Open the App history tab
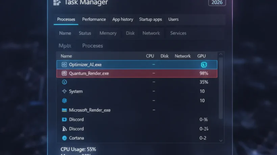The image size is (277, 155). coord(123,20)
